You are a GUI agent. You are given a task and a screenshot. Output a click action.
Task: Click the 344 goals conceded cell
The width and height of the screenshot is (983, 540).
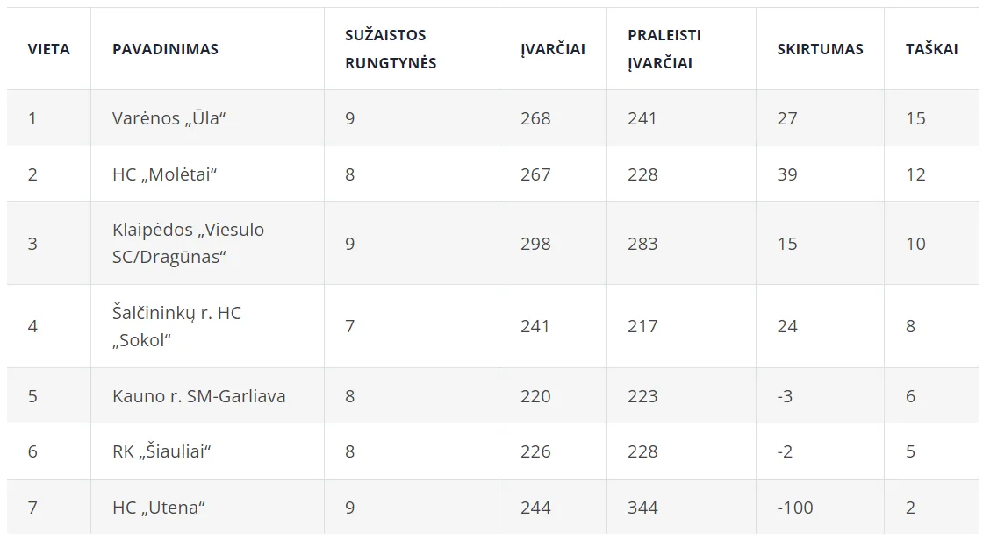[642, 508]
